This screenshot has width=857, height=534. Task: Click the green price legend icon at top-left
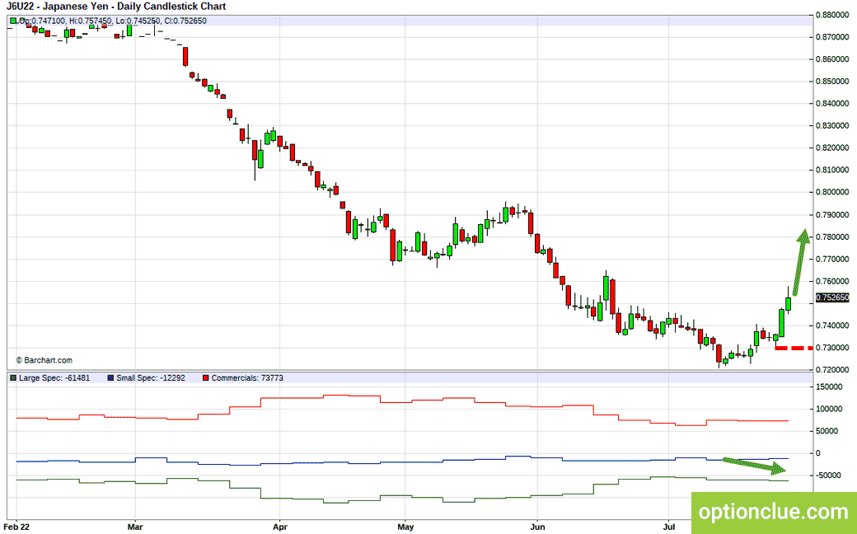(13, 21)
